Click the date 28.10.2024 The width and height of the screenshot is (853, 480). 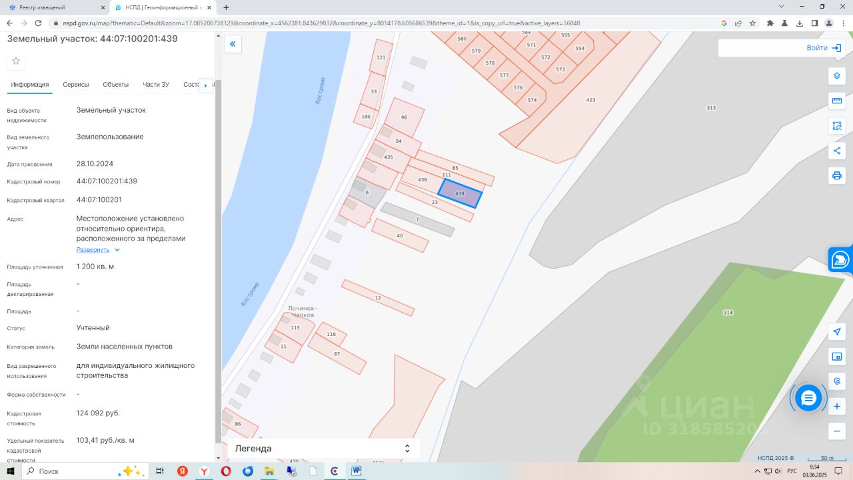pyautogui.click(x=95, y=164)
